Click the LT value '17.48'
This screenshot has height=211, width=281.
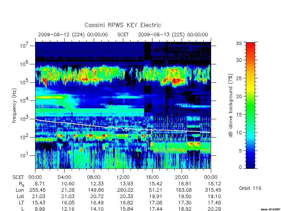click(x=214, y=203)
